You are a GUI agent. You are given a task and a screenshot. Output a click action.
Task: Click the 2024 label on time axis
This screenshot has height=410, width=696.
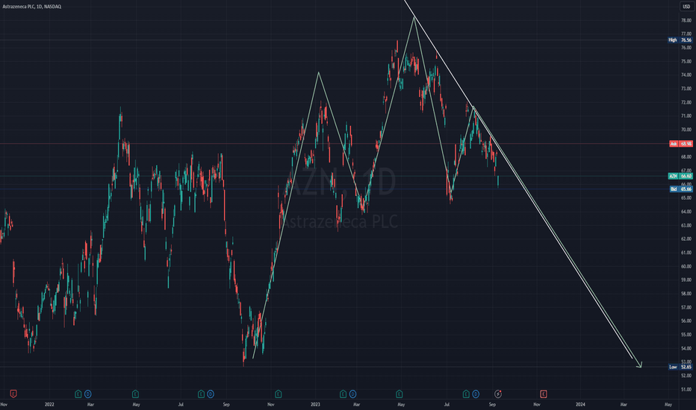[580, 404]
